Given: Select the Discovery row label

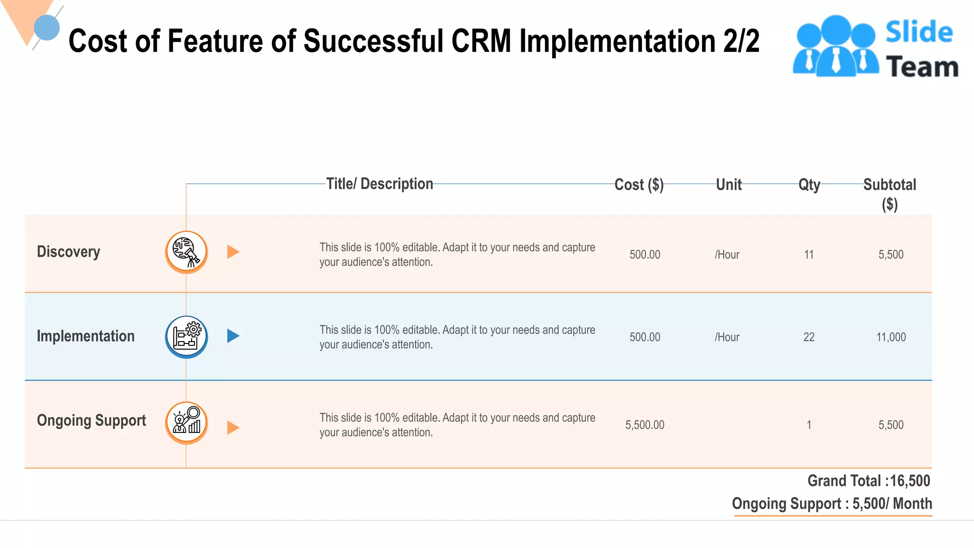Looking at the screenshot, I should [x=68, y=252].
